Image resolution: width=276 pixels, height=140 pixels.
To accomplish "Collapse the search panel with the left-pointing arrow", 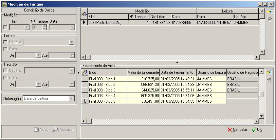I will pyautogui.click(x=79, y=73).
